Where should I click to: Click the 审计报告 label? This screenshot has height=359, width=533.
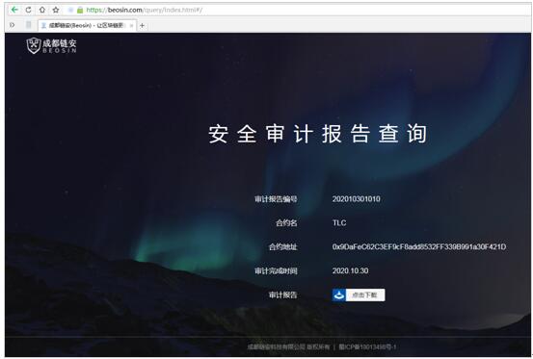point(282,295)
